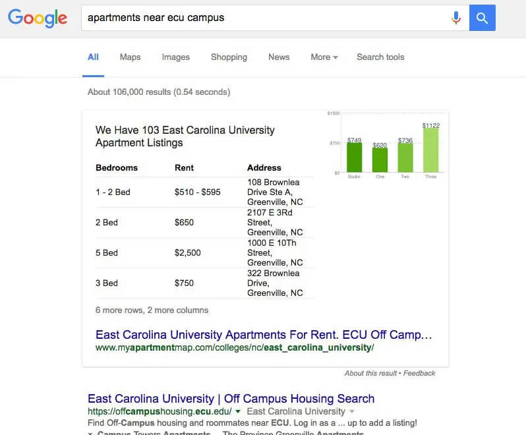The width and height of the screenshot is (526, 435).
Task: Expand '6 more rows, 2 more columns'
Action: [152, 310]
